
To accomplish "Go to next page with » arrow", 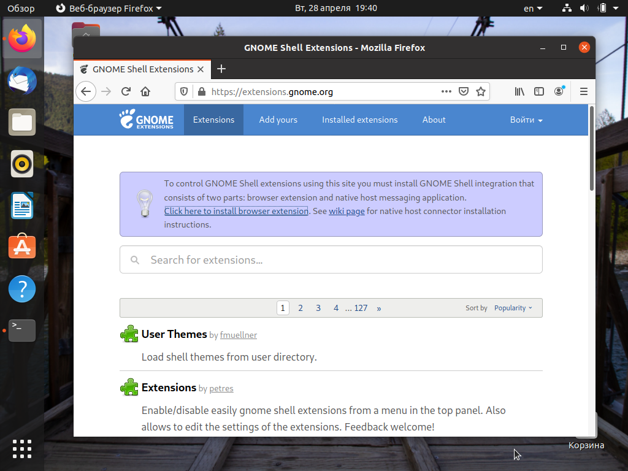I will click(x=379, y=308).
